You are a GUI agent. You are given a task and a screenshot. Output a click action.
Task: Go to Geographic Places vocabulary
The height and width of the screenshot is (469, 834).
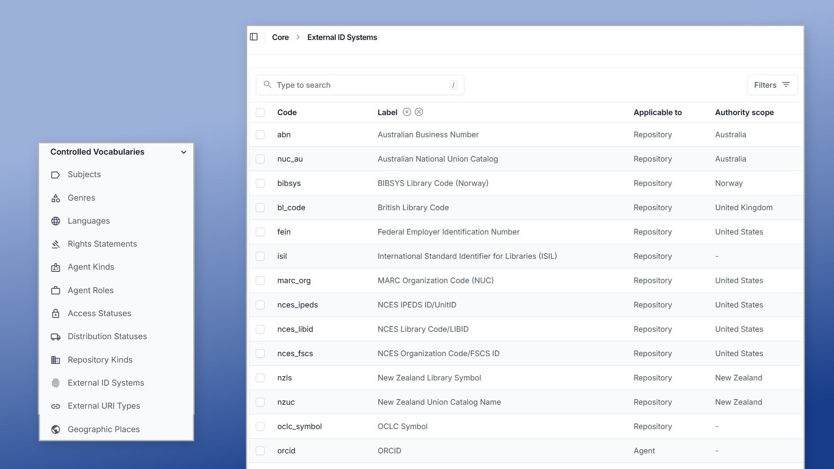pyautogui.click(x=103, y=429)
